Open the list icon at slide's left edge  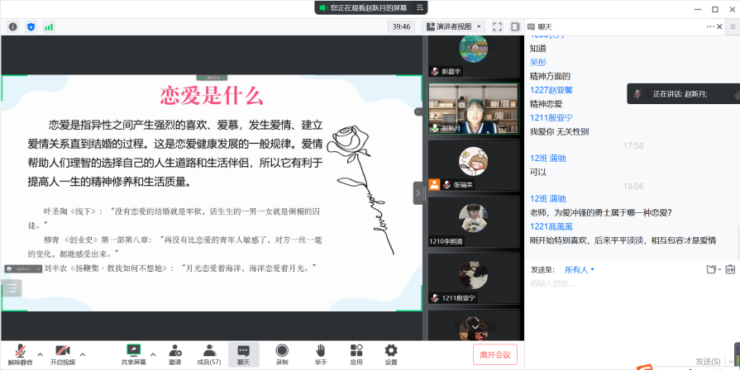coord(12,287)
